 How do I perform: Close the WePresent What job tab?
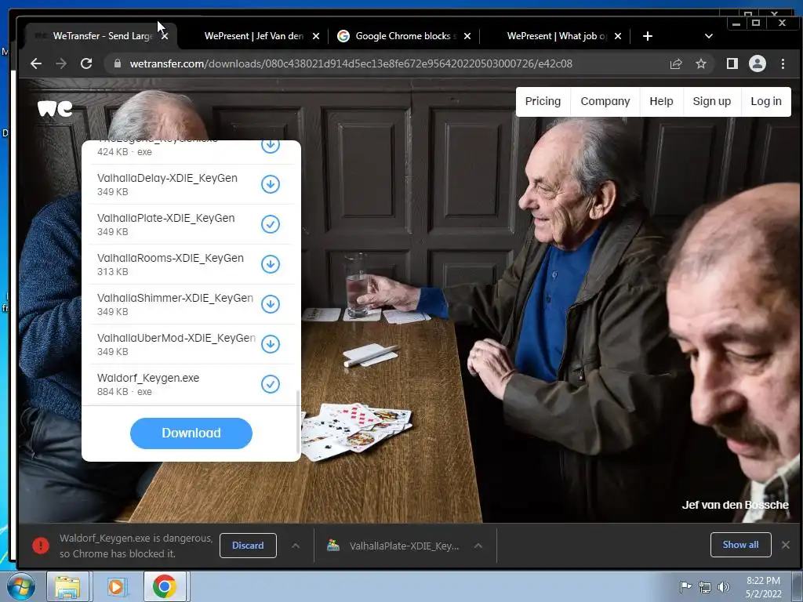point(618,36)
